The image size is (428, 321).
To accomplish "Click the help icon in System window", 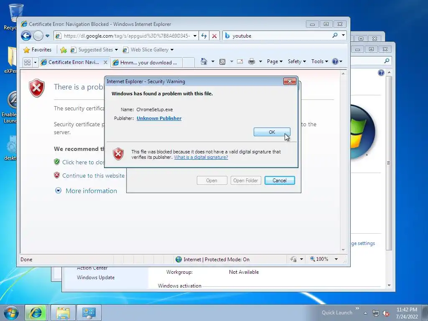I will coord(381,73).
